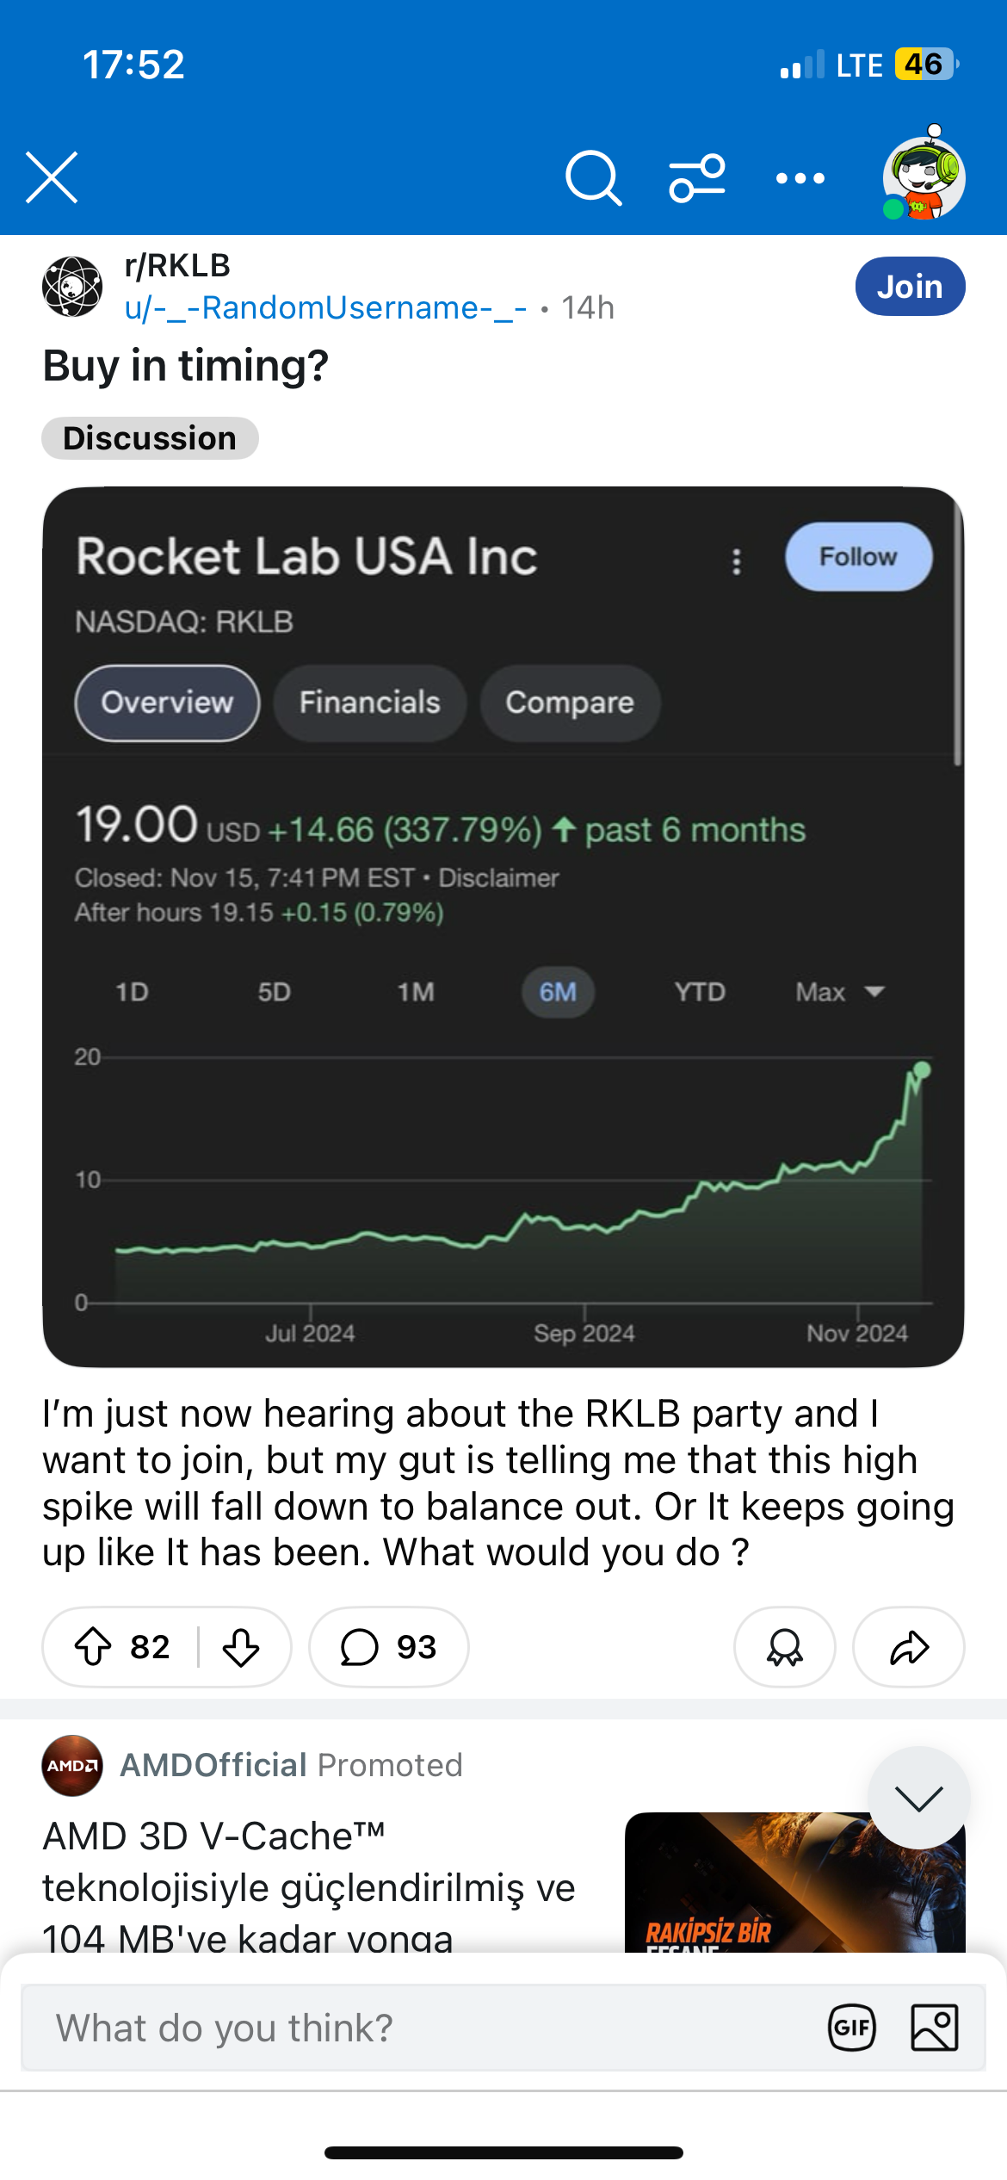The height and width of the screenshot is (2180, 1007).
Task: Tap the search magnifier icon
Action: [593, 178]
